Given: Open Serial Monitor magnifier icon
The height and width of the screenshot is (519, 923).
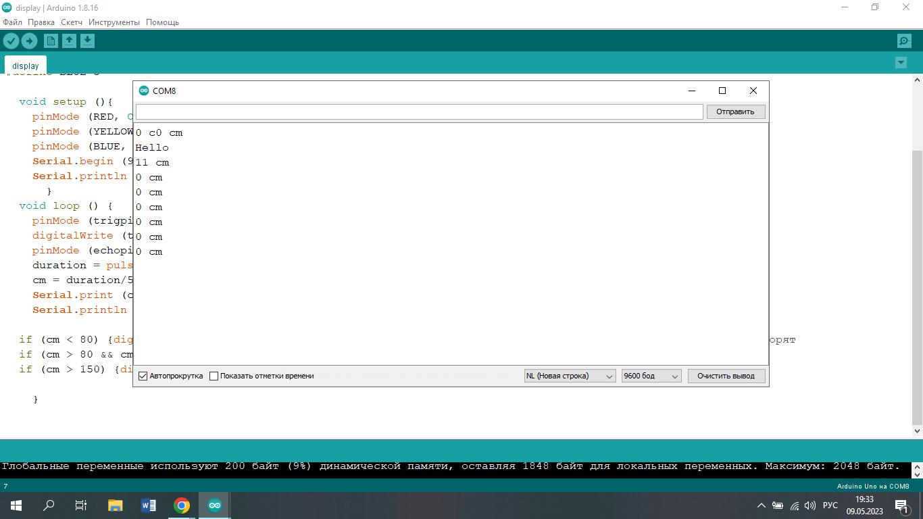Looking at the screenshot, I should (x=904, y=41).
